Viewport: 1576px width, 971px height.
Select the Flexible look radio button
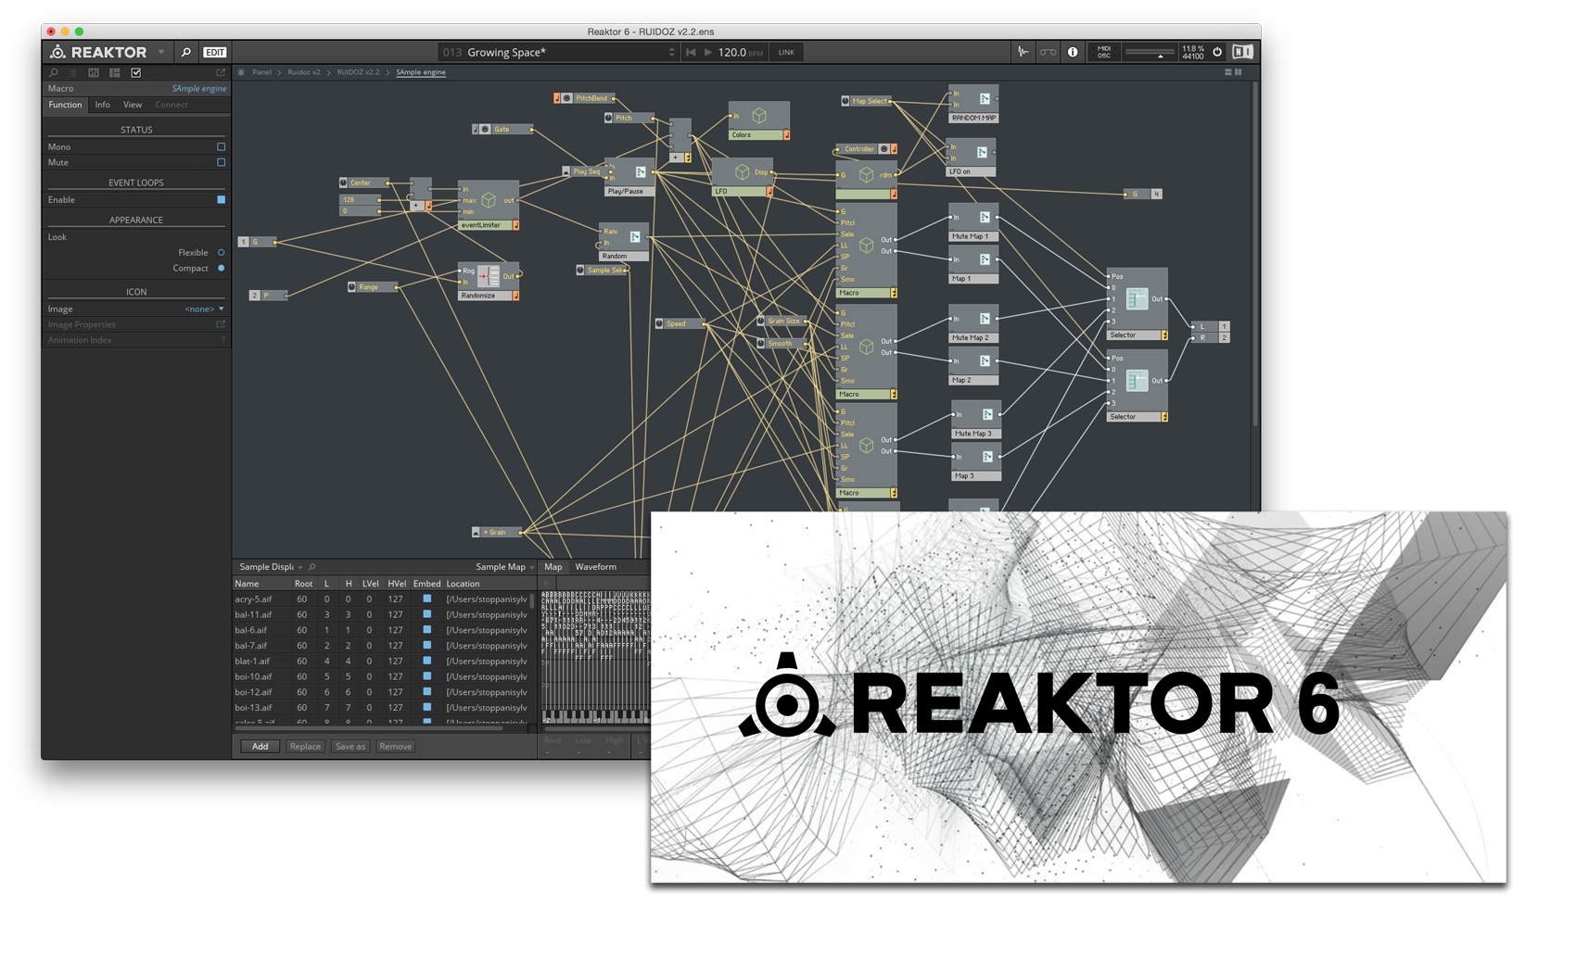221,252
